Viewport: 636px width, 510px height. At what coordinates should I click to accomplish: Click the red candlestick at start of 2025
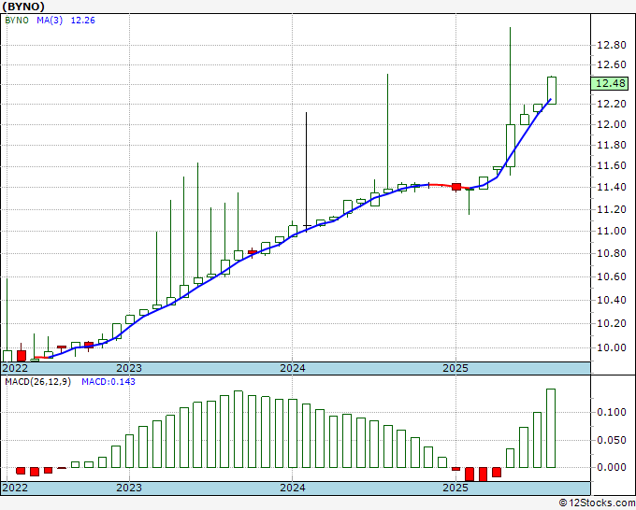tap(456, 187)
